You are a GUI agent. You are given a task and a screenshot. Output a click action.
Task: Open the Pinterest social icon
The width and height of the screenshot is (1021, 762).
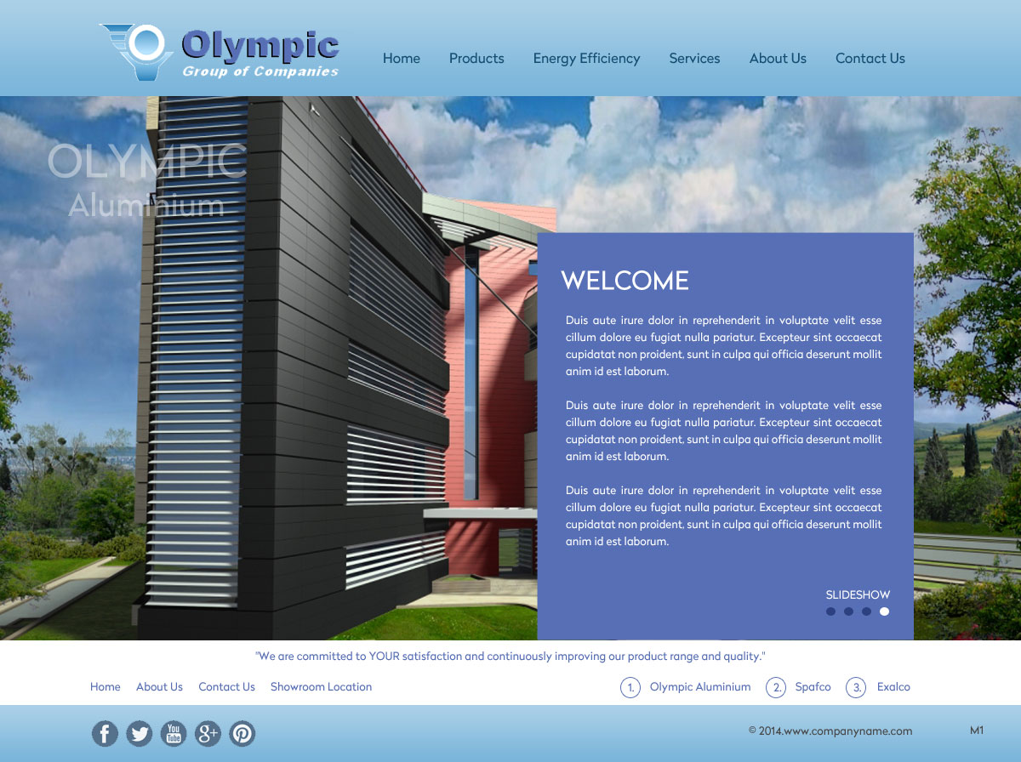point(242,733)
